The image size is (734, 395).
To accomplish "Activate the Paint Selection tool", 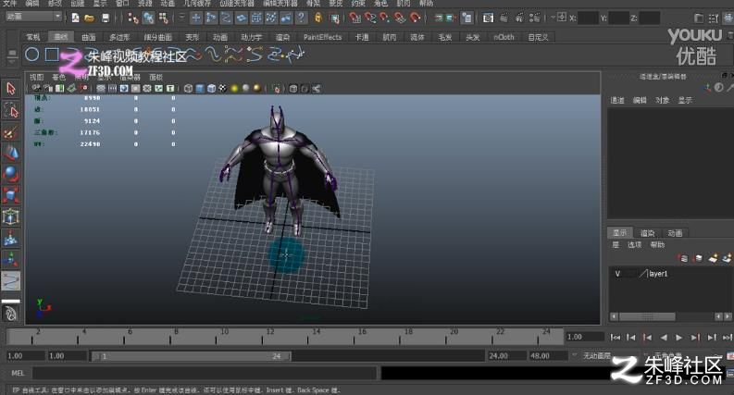I will pyautogui.click(x=11, y=133).
